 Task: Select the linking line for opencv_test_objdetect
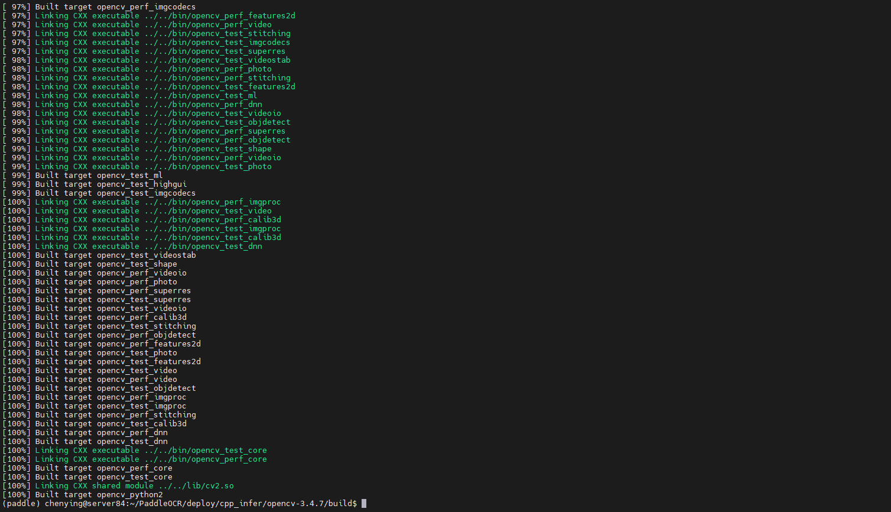tap(147, 122)
